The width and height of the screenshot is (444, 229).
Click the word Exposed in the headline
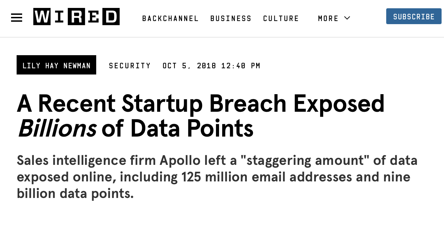tap(339, 103)
